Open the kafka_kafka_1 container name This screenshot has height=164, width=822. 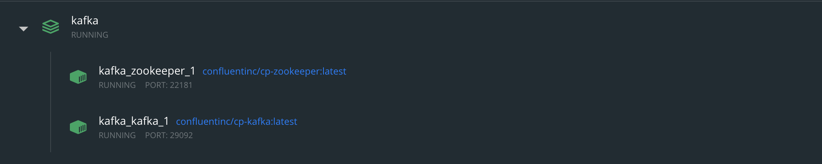coord(133,121)
